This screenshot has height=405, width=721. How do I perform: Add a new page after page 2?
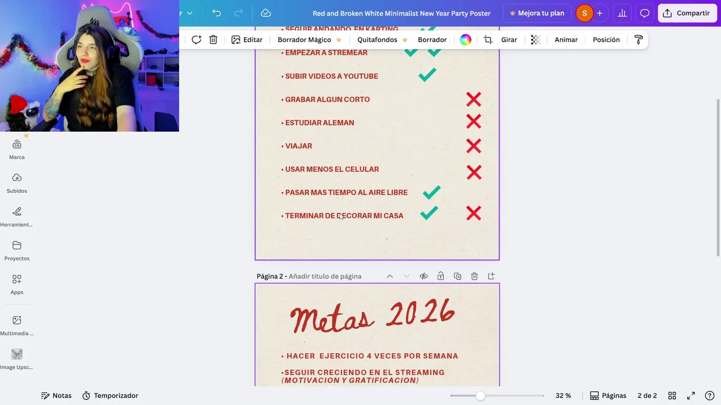pos(491,276)
